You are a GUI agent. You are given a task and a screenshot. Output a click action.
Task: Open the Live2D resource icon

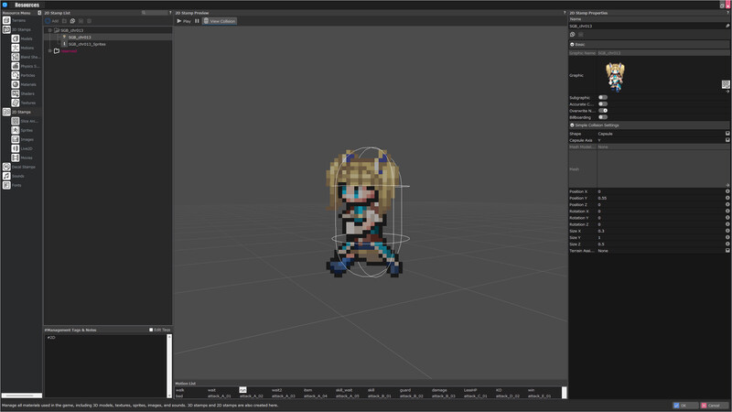point(16,148)
